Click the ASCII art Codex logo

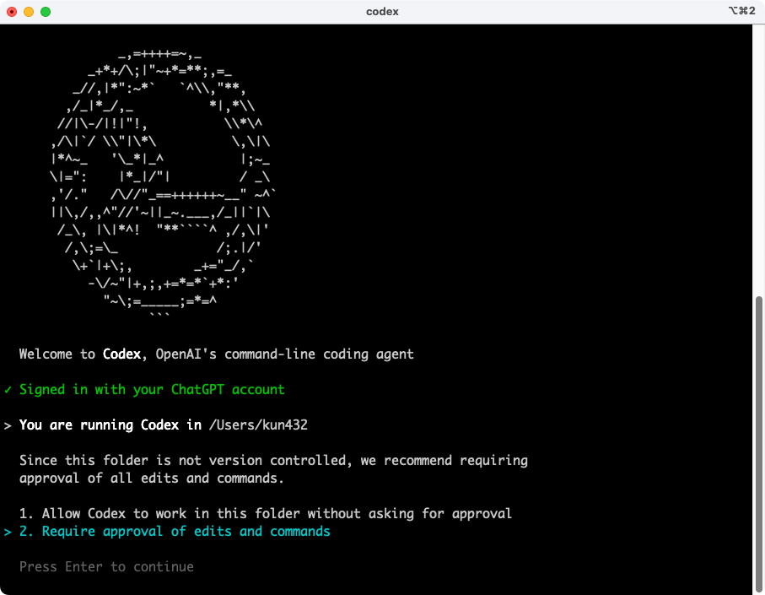[163, 184]
